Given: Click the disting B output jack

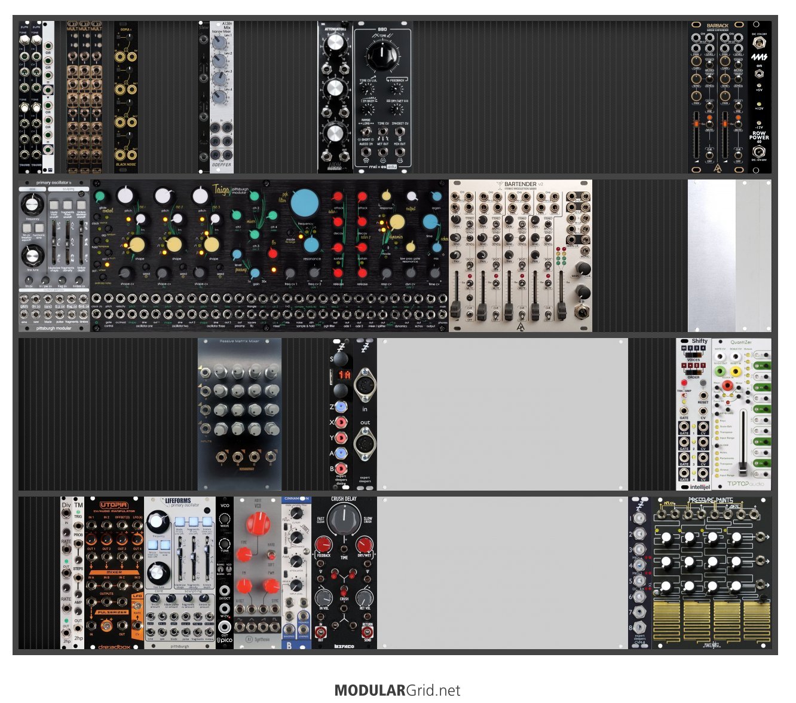Looking at the screenshot, I should [341, 468].
